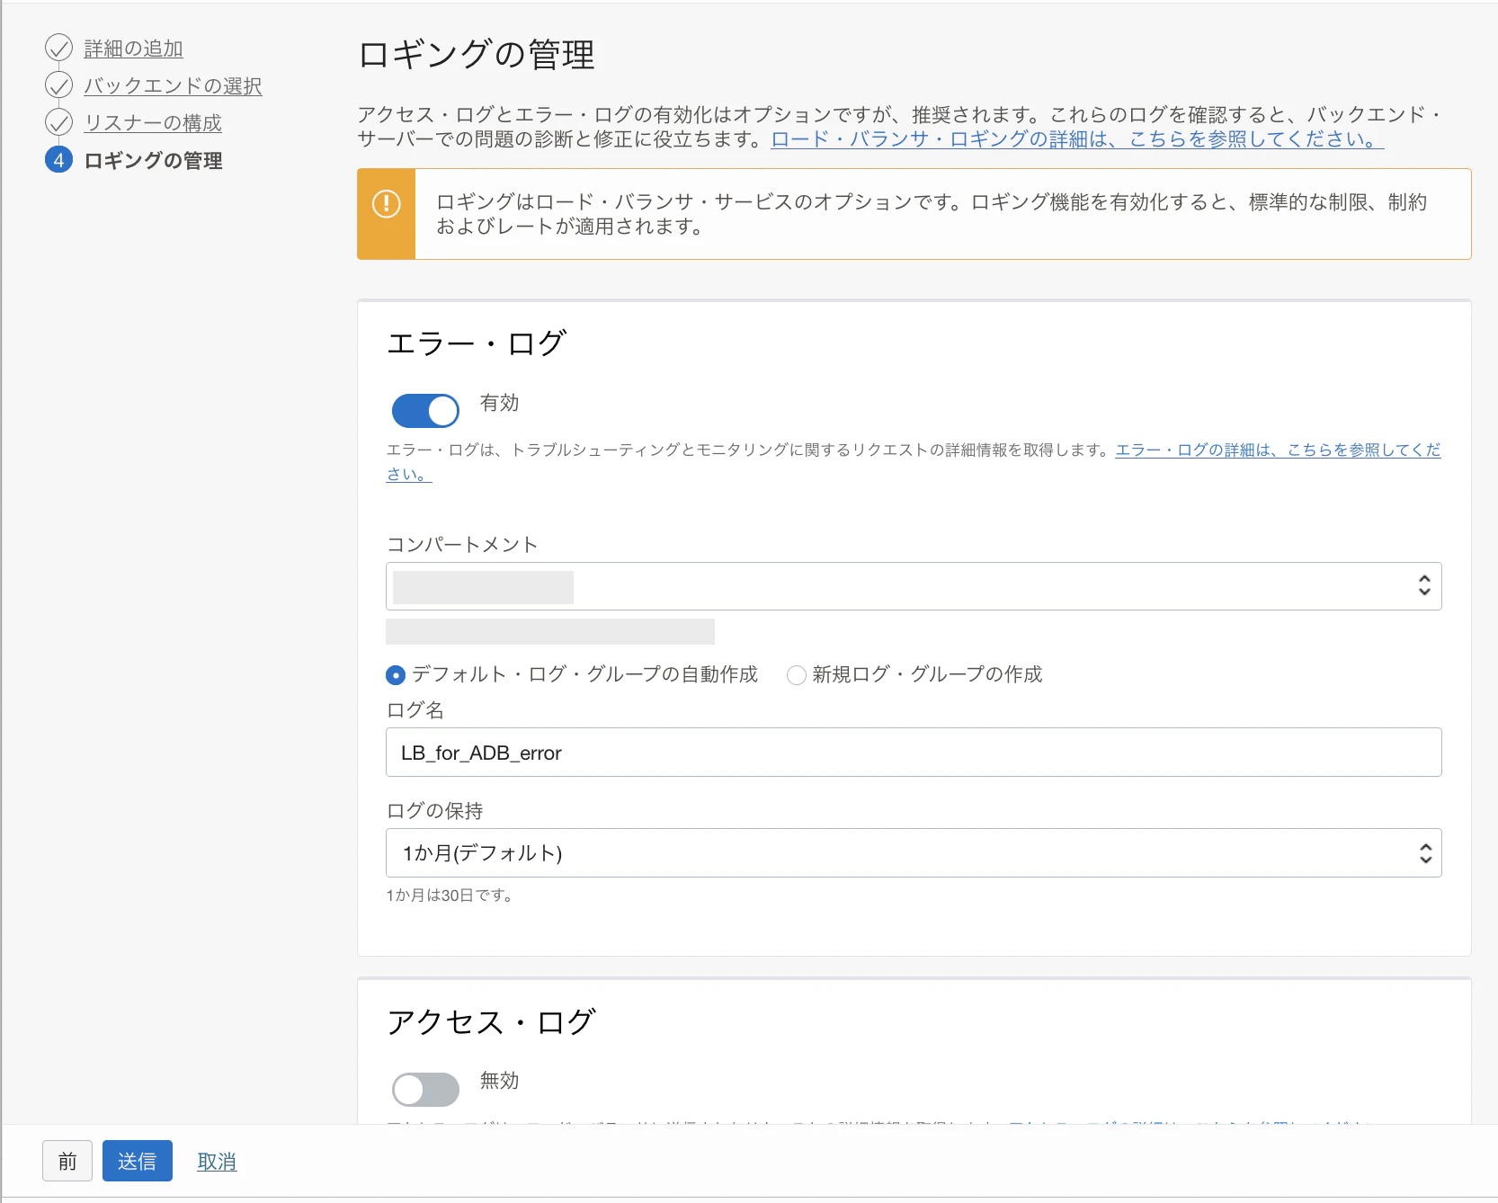Click the checkmark icon beside リスナーの構成

coord(58,122)
